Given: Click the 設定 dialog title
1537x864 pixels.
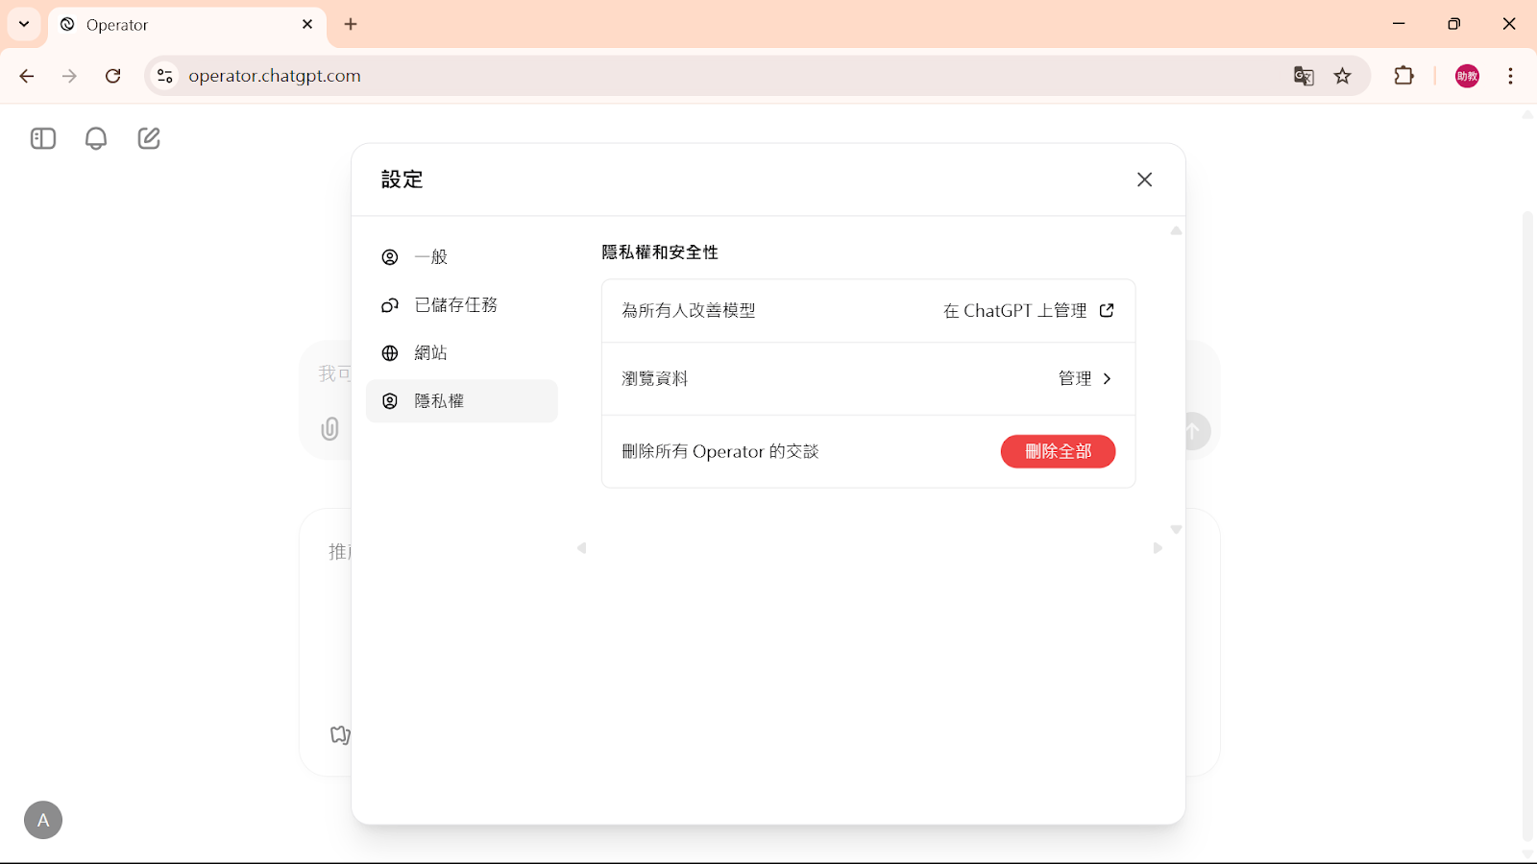Looking at the screenshot, I should point(403,180).
